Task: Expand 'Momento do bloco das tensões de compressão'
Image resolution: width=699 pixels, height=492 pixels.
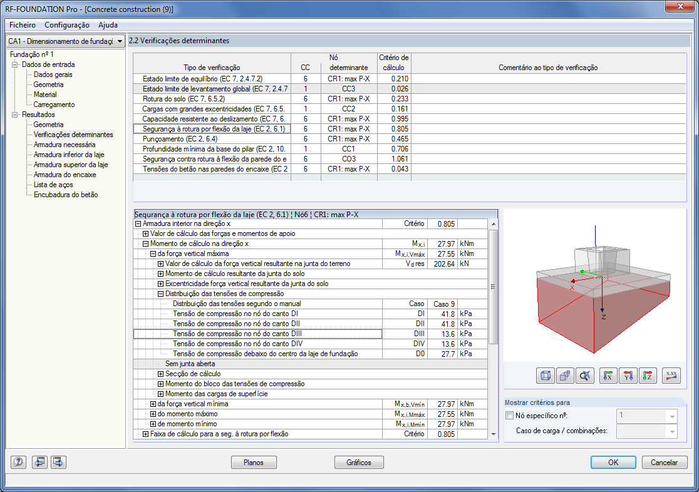Action: click(160, 384)
